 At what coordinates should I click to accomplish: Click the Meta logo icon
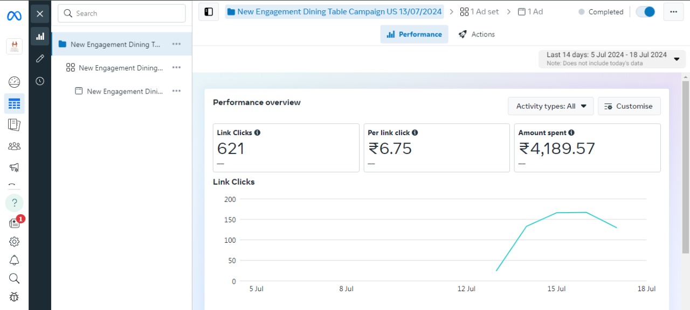[14, 16]
